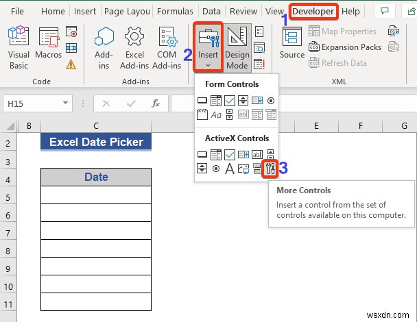The width and height of the screenshot is (417, 322).
Task: Open control Properties icon
Action: (x=259, y=32)
